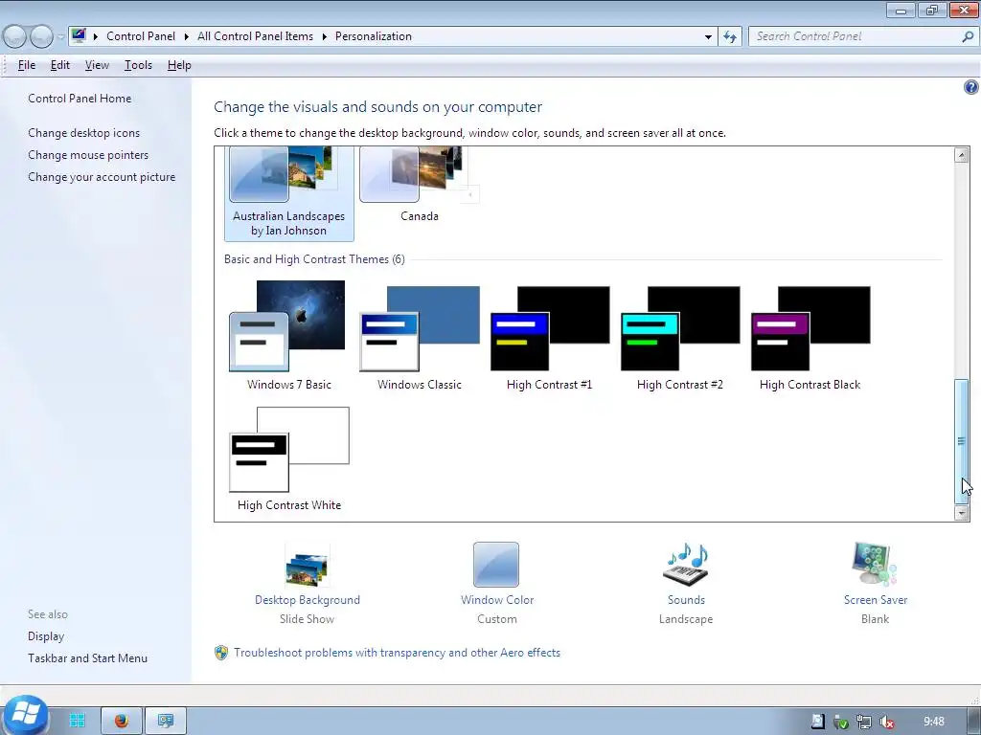Screen dimensions: 981x735
Task: Click the Basic and High Contrast Themes heading
Action: (314, 258)
